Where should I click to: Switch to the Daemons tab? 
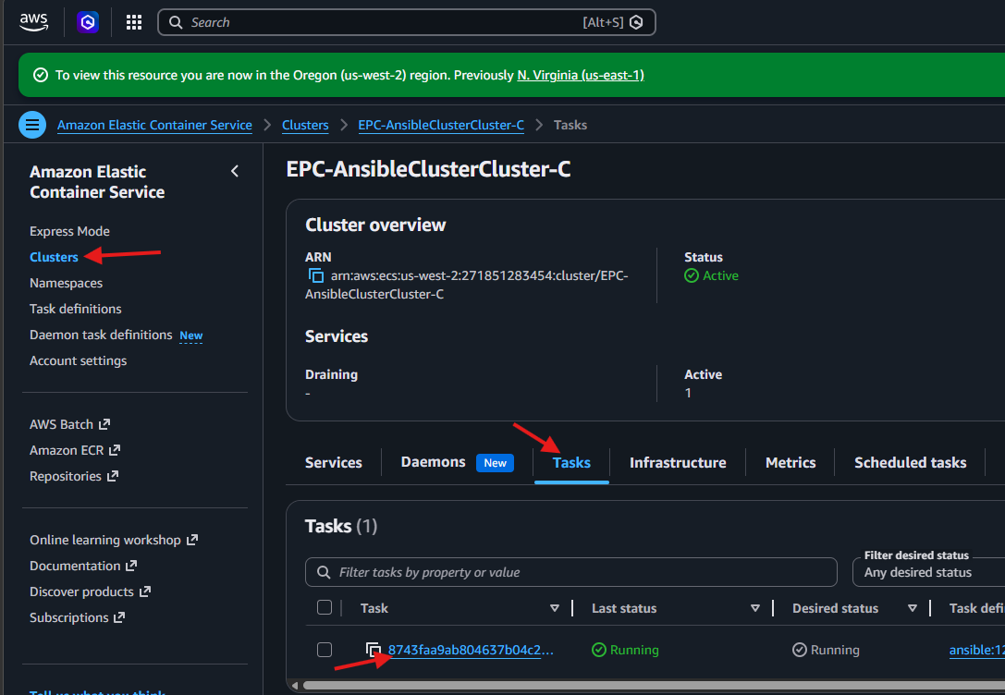point(434,462)
